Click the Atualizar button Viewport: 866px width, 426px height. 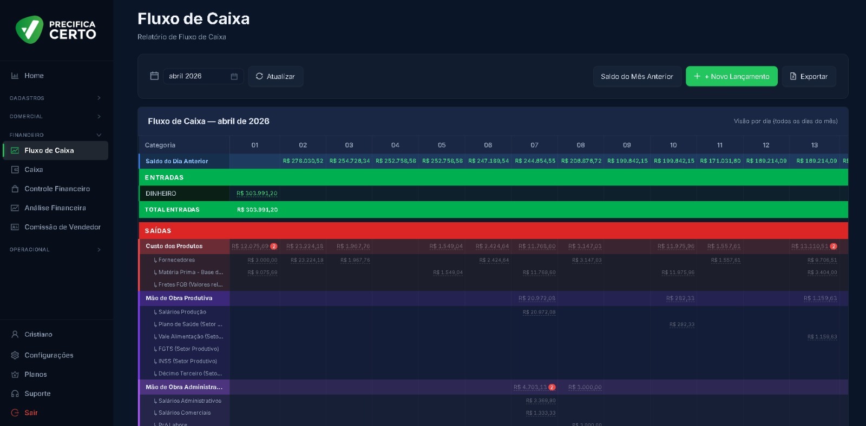275,76
